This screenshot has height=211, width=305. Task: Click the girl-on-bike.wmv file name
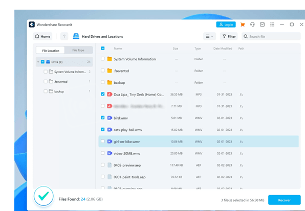pos(126,142)
